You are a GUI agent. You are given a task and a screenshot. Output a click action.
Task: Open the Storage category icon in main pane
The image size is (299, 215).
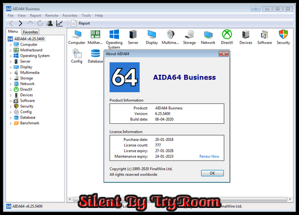click(x=189, y=37)
